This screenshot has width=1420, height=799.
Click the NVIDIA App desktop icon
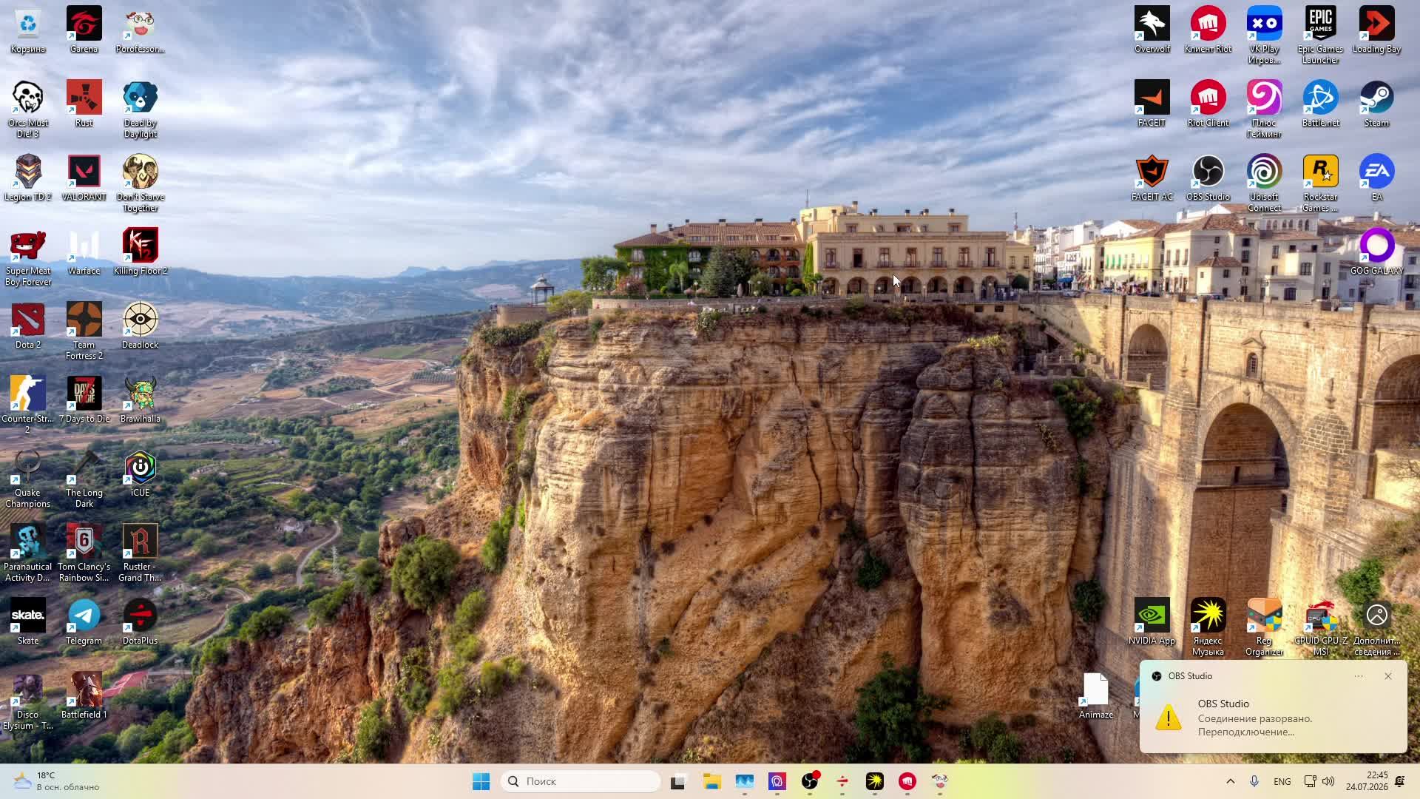click(x=1152, y=622)
